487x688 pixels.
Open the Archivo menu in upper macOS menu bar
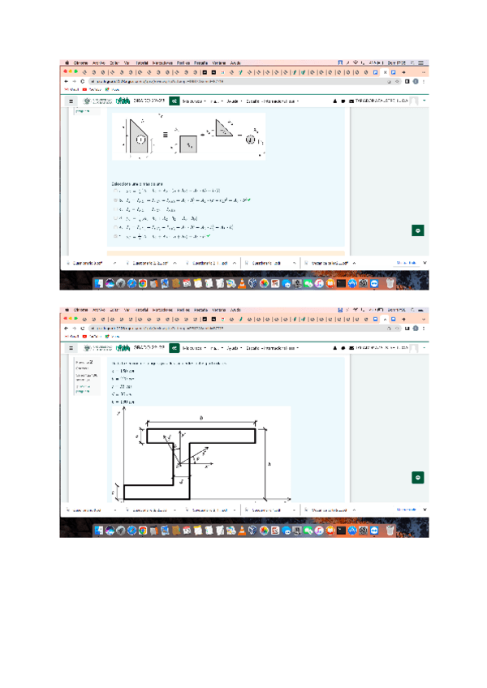click(98, 62)
